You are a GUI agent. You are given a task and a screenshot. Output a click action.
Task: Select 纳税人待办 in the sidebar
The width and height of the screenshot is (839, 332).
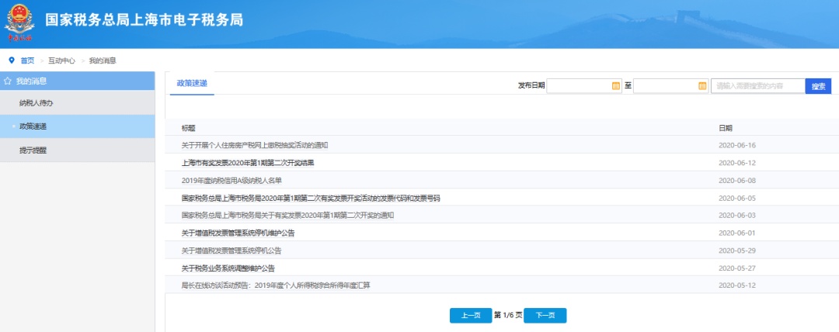(x=36, y=102)
